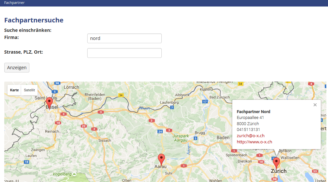The width and height of the screenshot is (328, 182).
Task: Click the route 24 shield on the map
Action: pyautogui.click(x=160, y=131)
